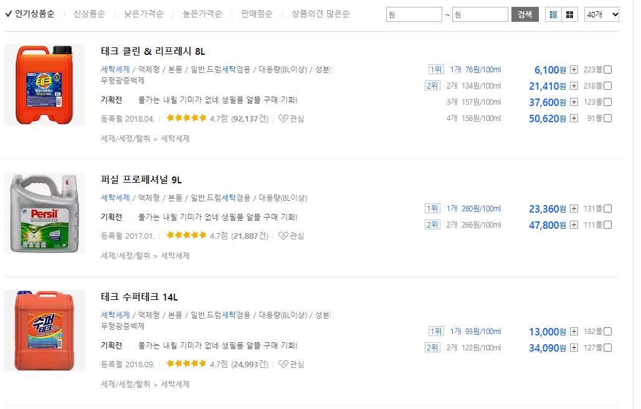
Task: Click 1개 76원/100ml unit price
Action: pos(475,70)
